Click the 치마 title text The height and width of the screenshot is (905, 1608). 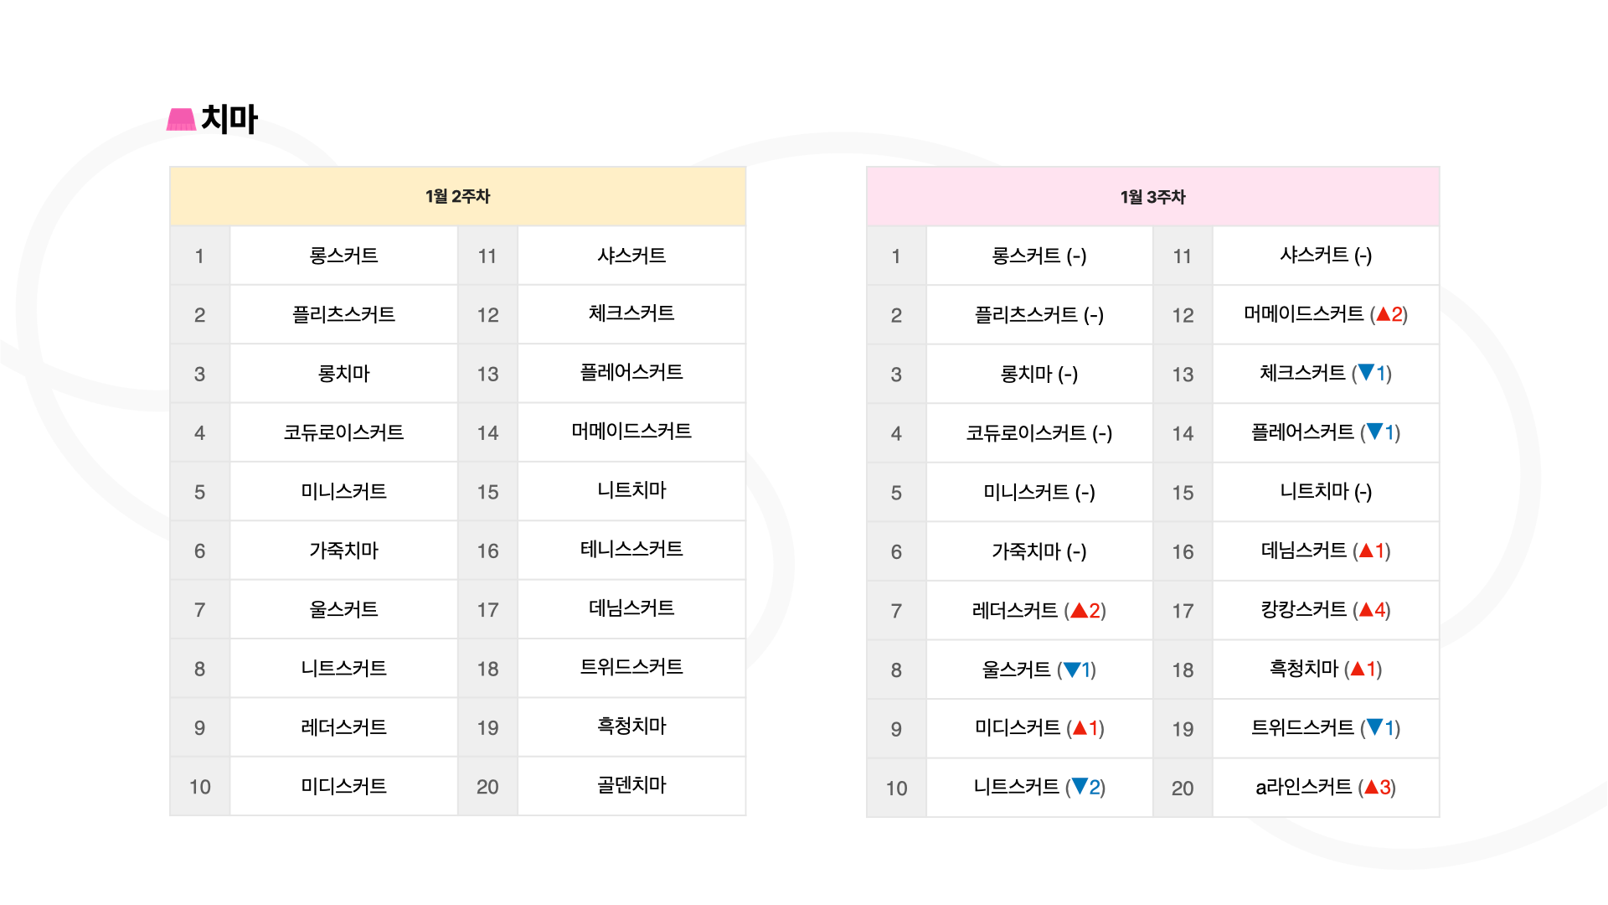(x=229, y=119)
